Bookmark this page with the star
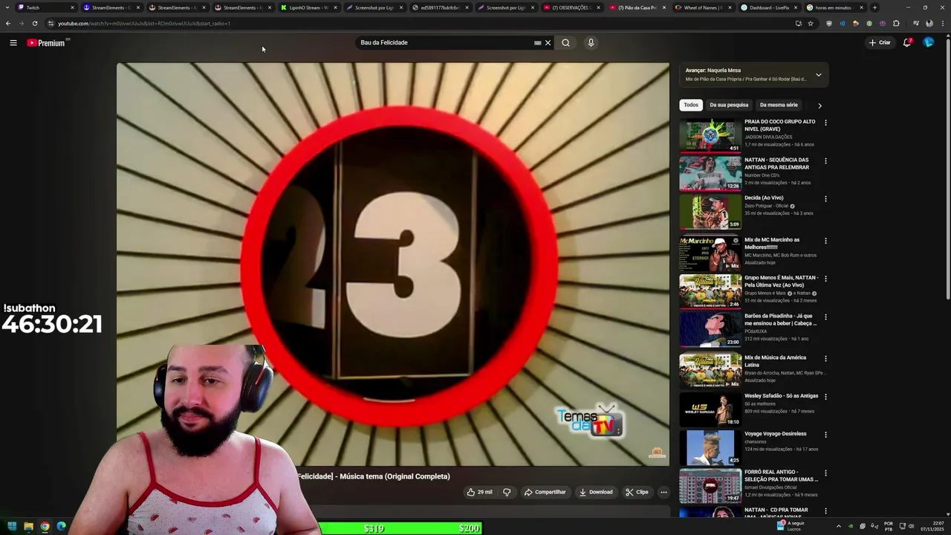The height and width of the screenshot is (535, 951). coord(811,23)
